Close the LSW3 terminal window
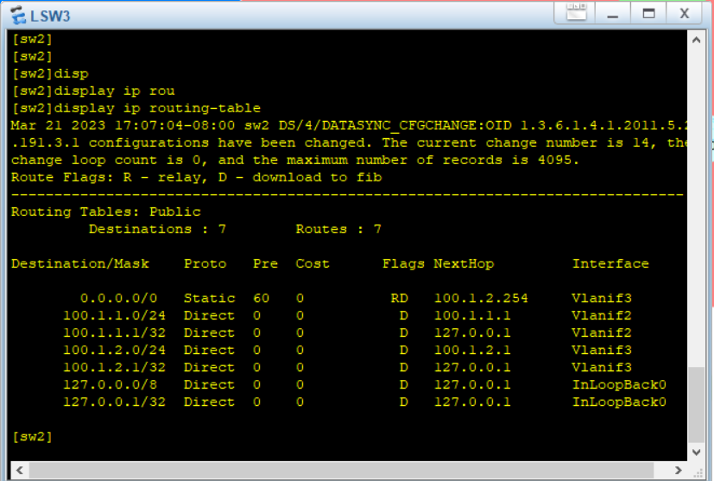Screen dimensions: 714x481 pyautogui.click(x=684, y=13)
